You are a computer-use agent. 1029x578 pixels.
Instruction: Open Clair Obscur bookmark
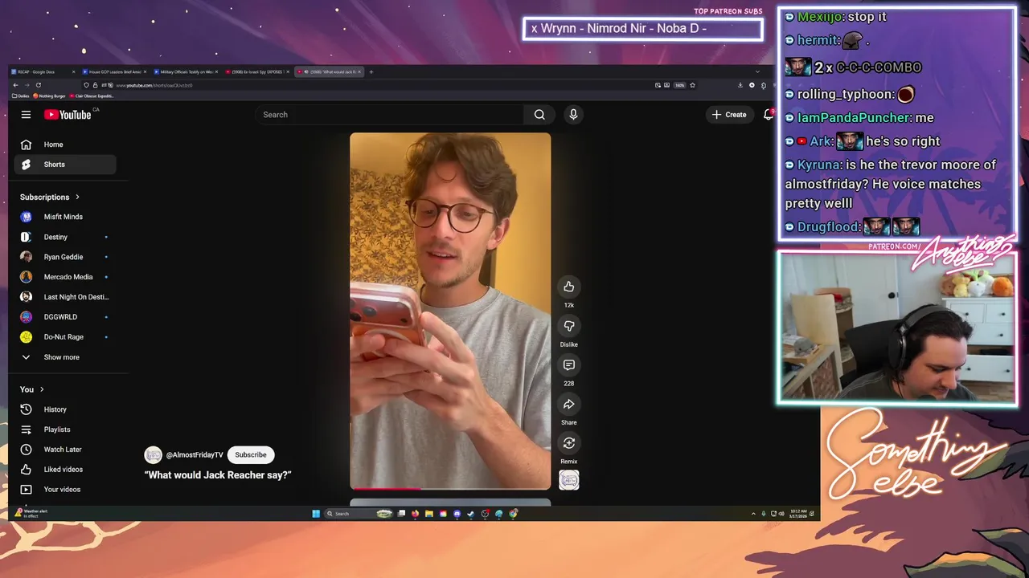[x=92, y=96]
